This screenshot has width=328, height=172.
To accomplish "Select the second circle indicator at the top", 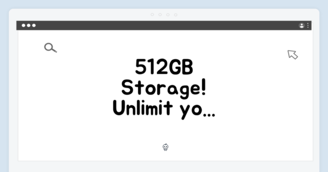I will click(160, 15).
